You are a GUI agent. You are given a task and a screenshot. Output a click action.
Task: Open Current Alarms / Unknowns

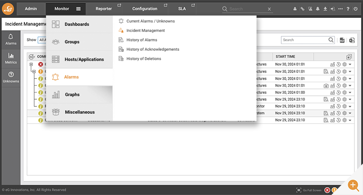click(x=151, y=21)
